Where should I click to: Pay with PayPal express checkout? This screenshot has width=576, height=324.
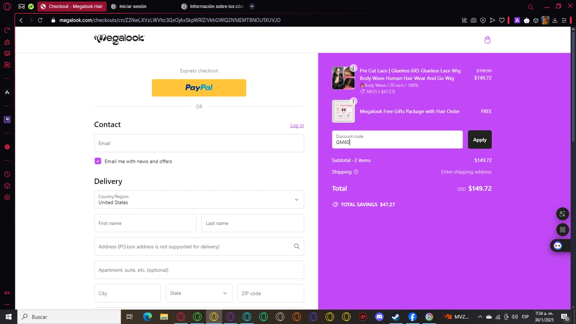[x=199, y=88]
